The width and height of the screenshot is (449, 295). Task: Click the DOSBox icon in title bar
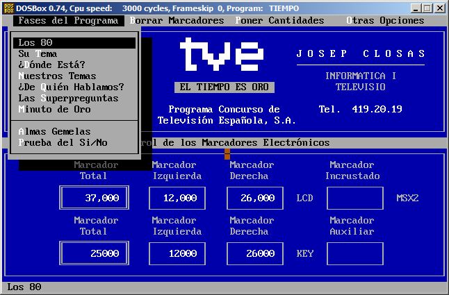pos(8,8)
